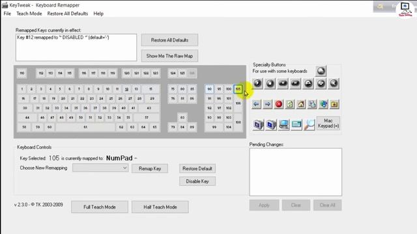Image resolution: width=417 pixels, height=234 pixels.
Task: Select the wide key 15
Action: pos(151,89)
